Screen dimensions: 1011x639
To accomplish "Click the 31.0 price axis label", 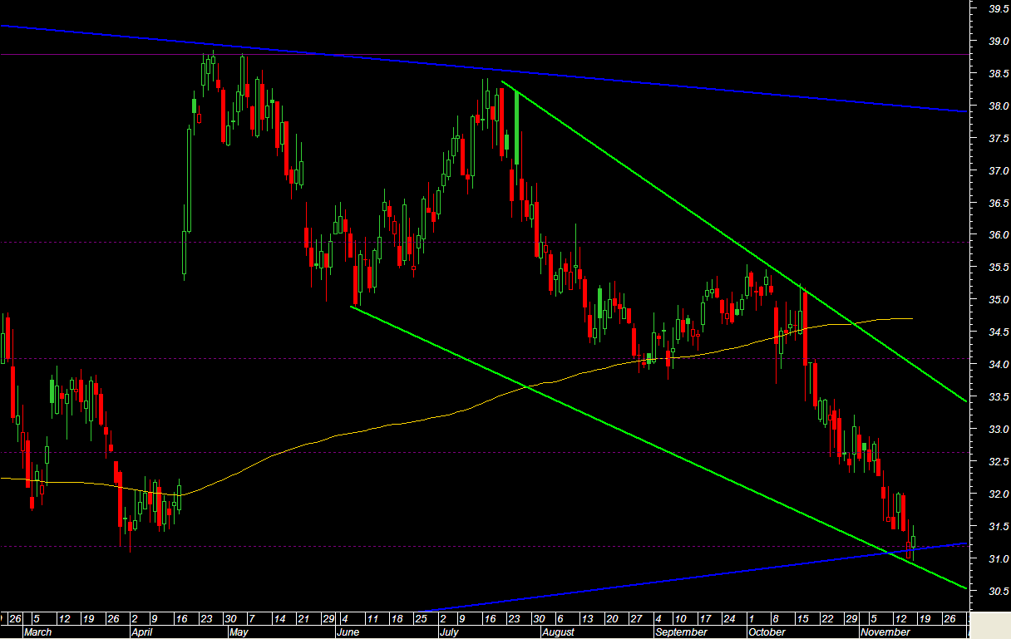I will [998, 559].
